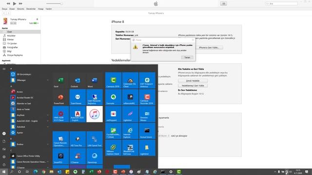Open Firefox from the taskbar

[x=99, y=172]
